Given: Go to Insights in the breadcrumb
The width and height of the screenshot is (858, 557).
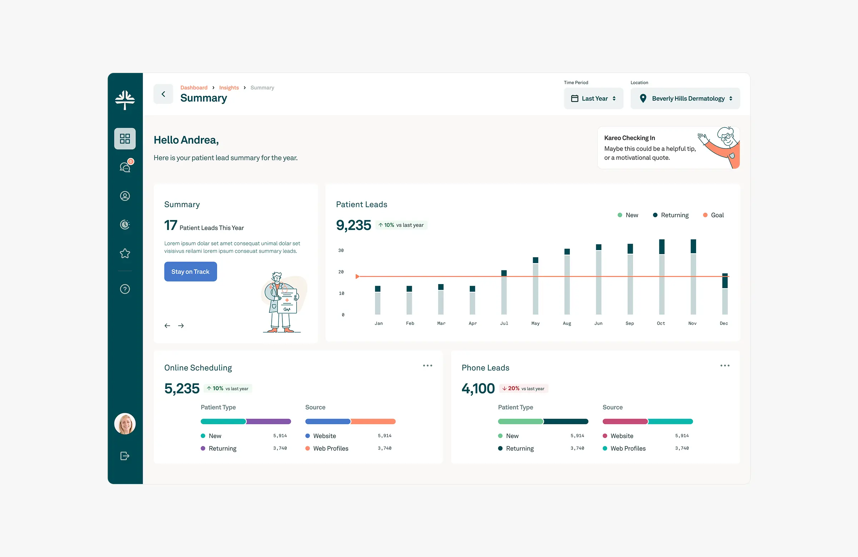Looking at the screenshot, I should (229, 88).
